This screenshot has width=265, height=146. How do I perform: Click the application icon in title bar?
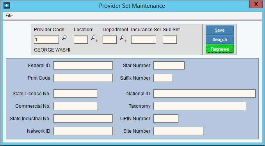pyautogui.click(x=7, y=5)
